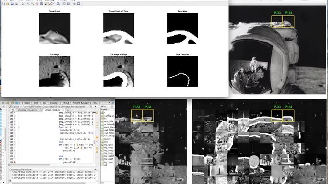
Task: Close the screen_tiles.m tab
Action: point(63,110)
